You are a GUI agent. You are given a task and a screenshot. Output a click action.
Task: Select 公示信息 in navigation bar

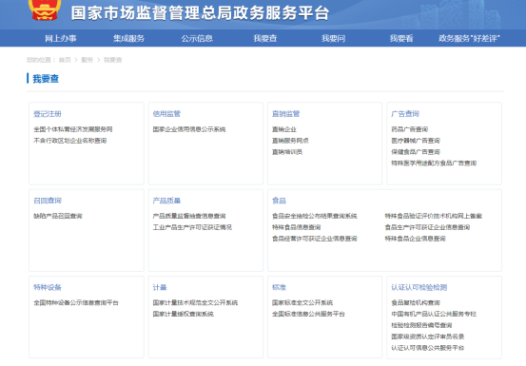point(197,39)
